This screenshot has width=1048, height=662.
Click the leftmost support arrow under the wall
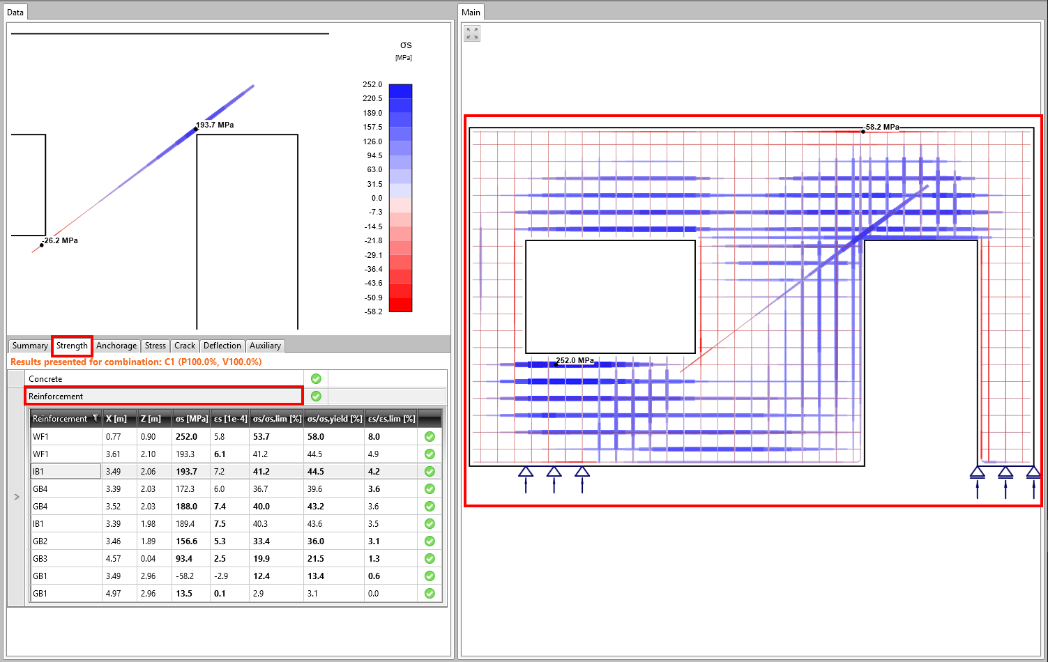coord(526,479)
